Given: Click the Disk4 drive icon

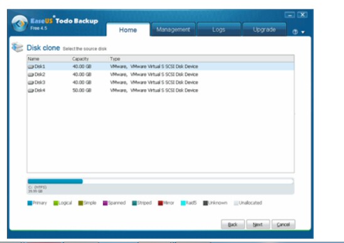Looking at the screenshot, I should click(31, 90).
